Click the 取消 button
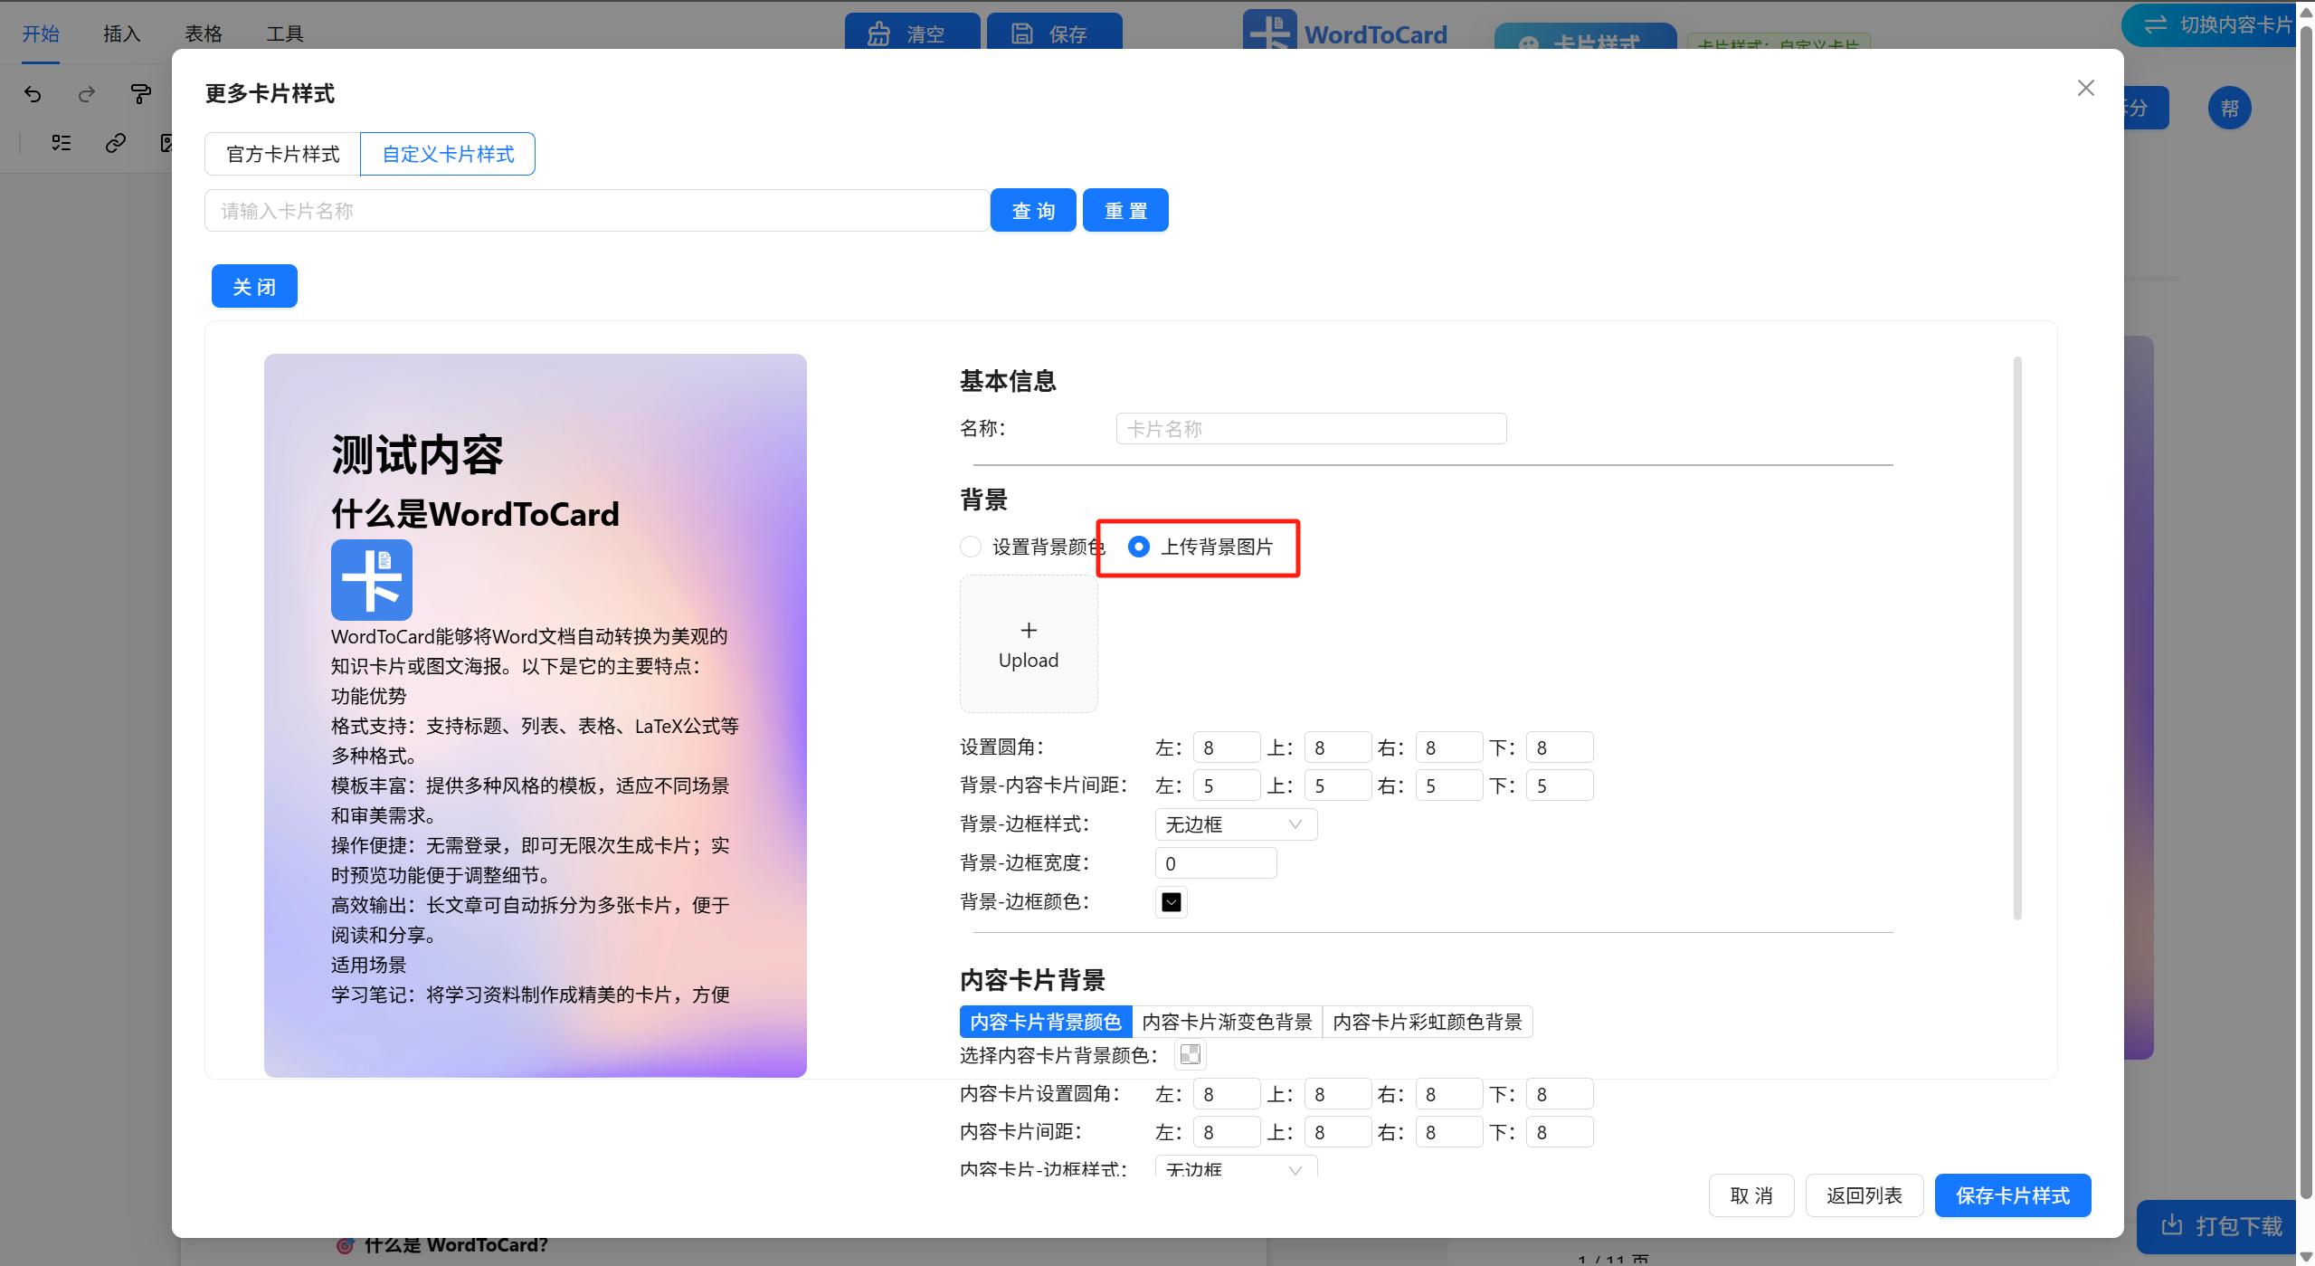This screenshot has width=2315, height=1266. point(1750,1195)
